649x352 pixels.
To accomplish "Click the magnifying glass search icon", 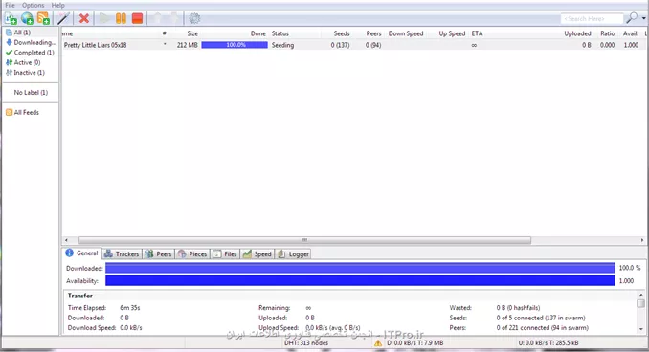I will (x=632, y=18).
